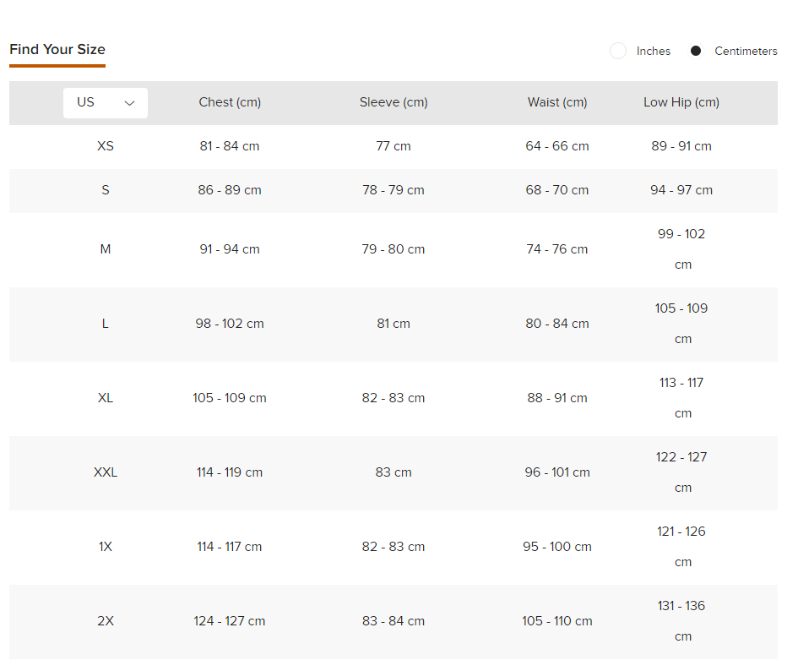Click the Chest (cm) column header
Image resolution: width=798 pixels, height=671 pixels.
(230, 102)
